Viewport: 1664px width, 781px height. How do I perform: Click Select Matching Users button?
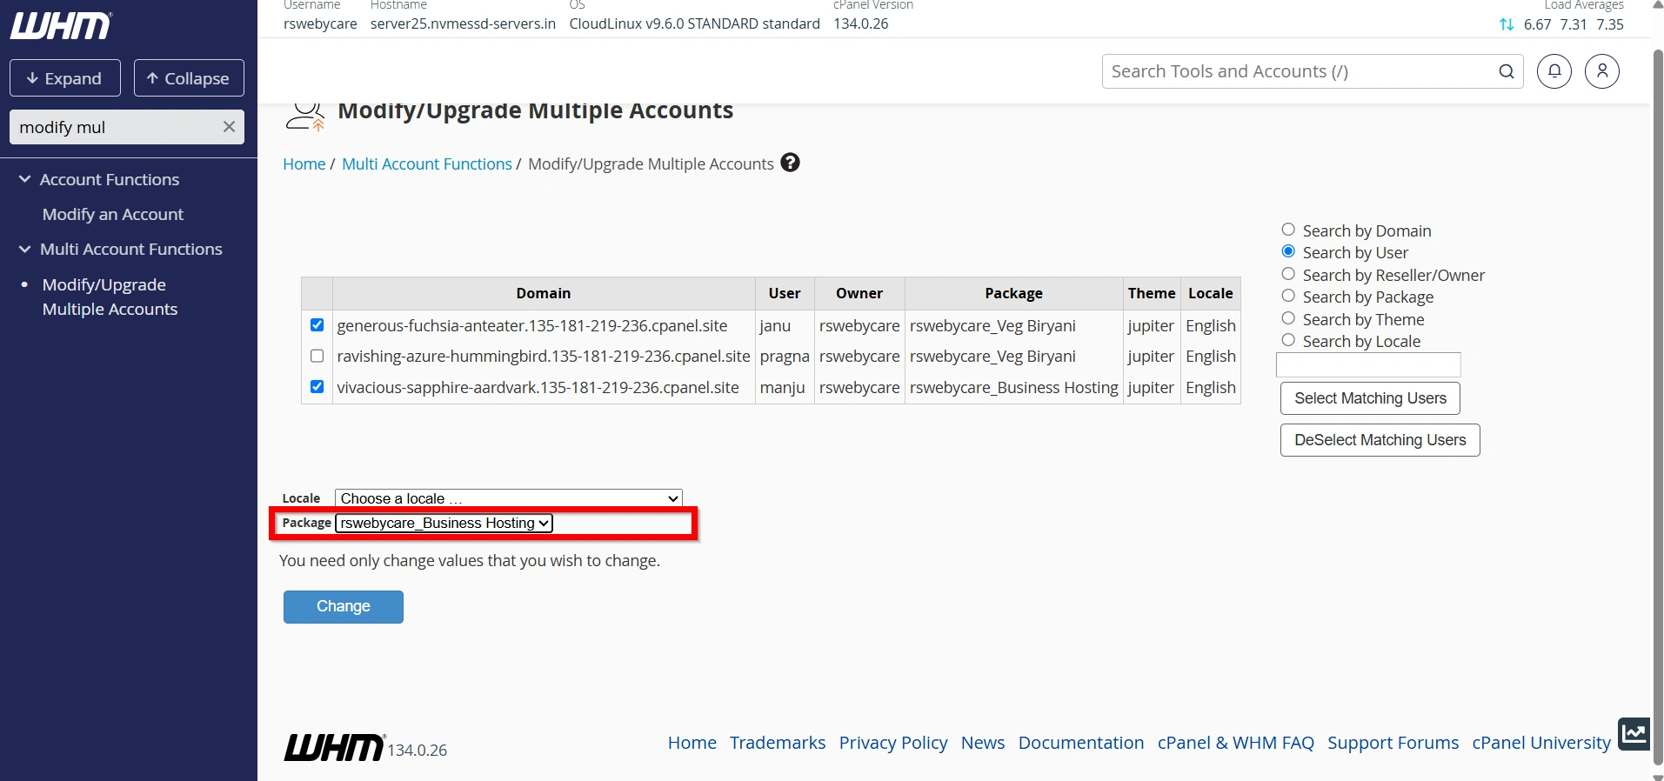1370,398
